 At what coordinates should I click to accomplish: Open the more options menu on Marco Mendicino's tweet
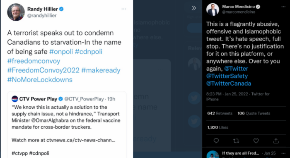(x=283, y=7)
